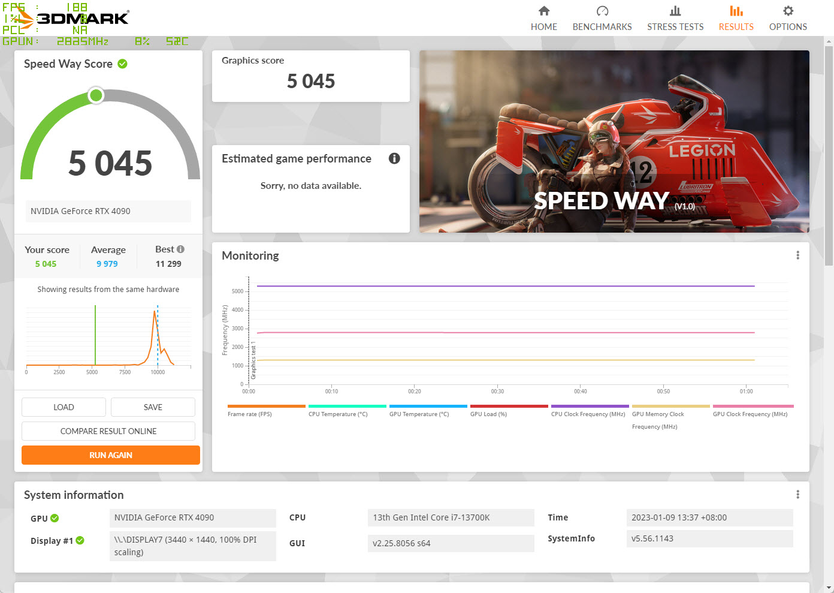
Task: Click COMPARE RESULT ONLINE
Action: [x=108, y=431]
